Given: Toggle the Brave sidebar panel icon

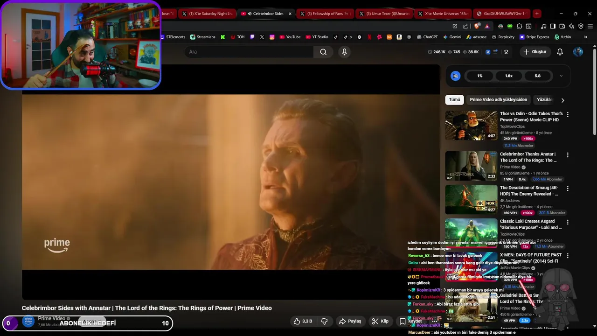Looking at the screenshot, I should (553, 26).
